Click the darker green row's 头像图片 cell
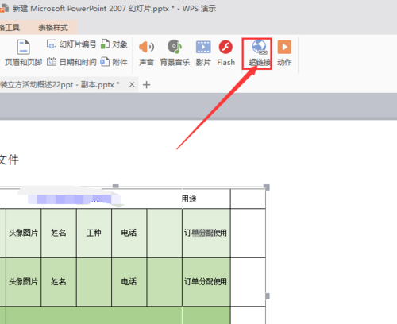Viewport: 397px width, 324px height. coord(24,282)
